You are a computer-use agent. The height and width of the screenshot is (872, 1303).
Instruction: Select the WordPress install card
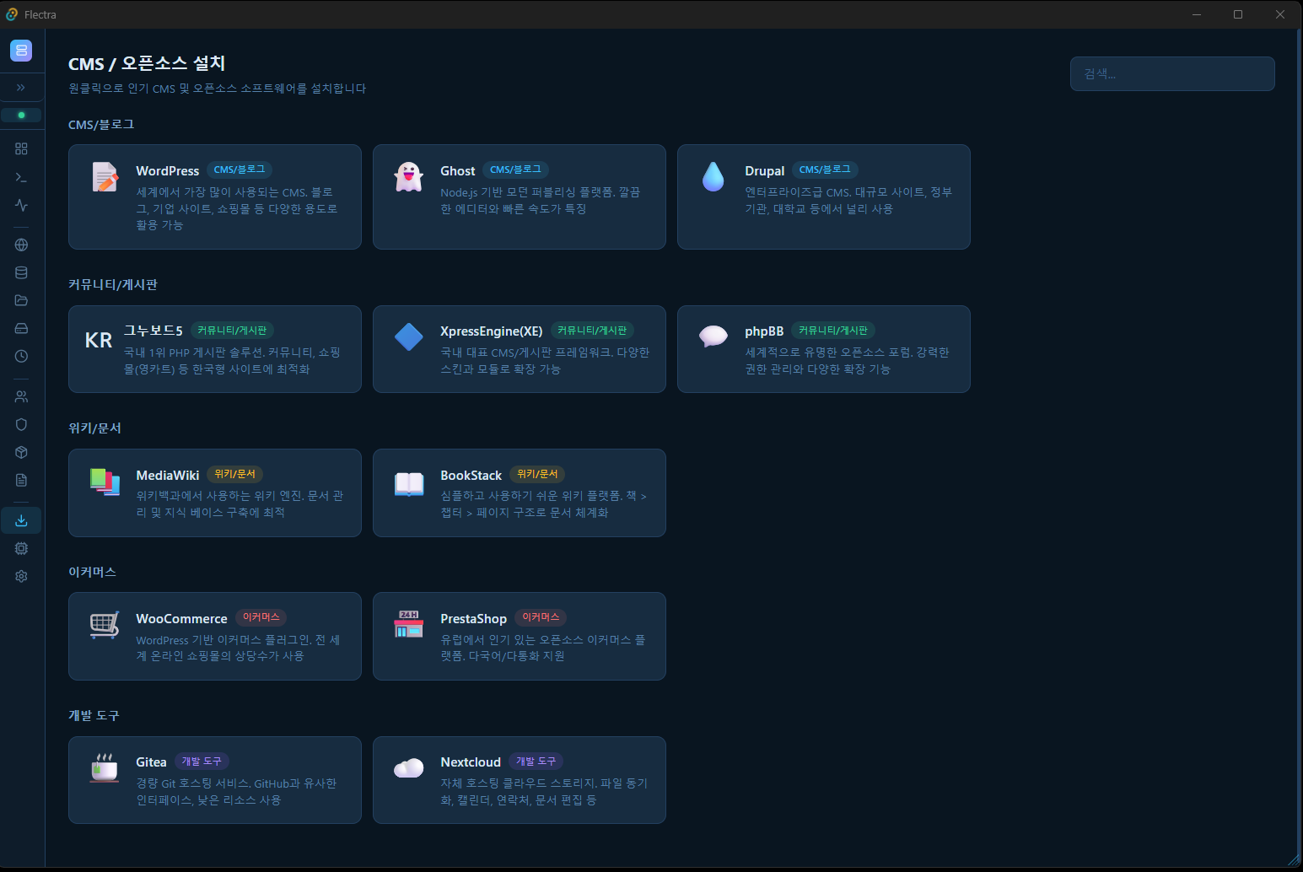click(x=214, y=196)
